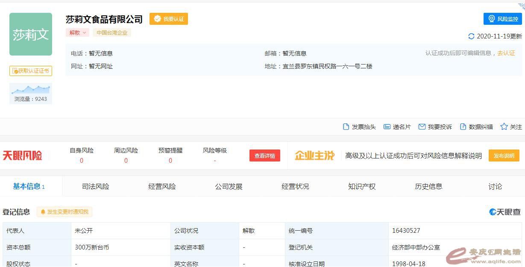The width and height of the screenshot is (525, 267).
Task: Click the 浏览量 page views trend chart
Action: click(31, 89)
